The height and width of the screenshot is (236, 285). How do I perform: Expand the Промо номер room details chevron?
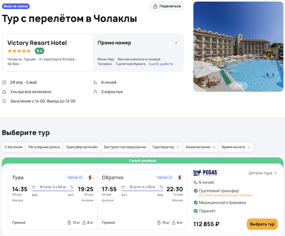pos(176,43)
